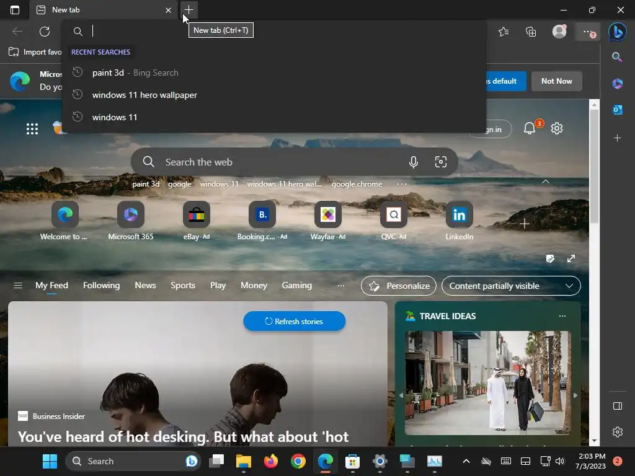Open the Play feed tab
Screen dimensions: 635x476
(218, 285)
